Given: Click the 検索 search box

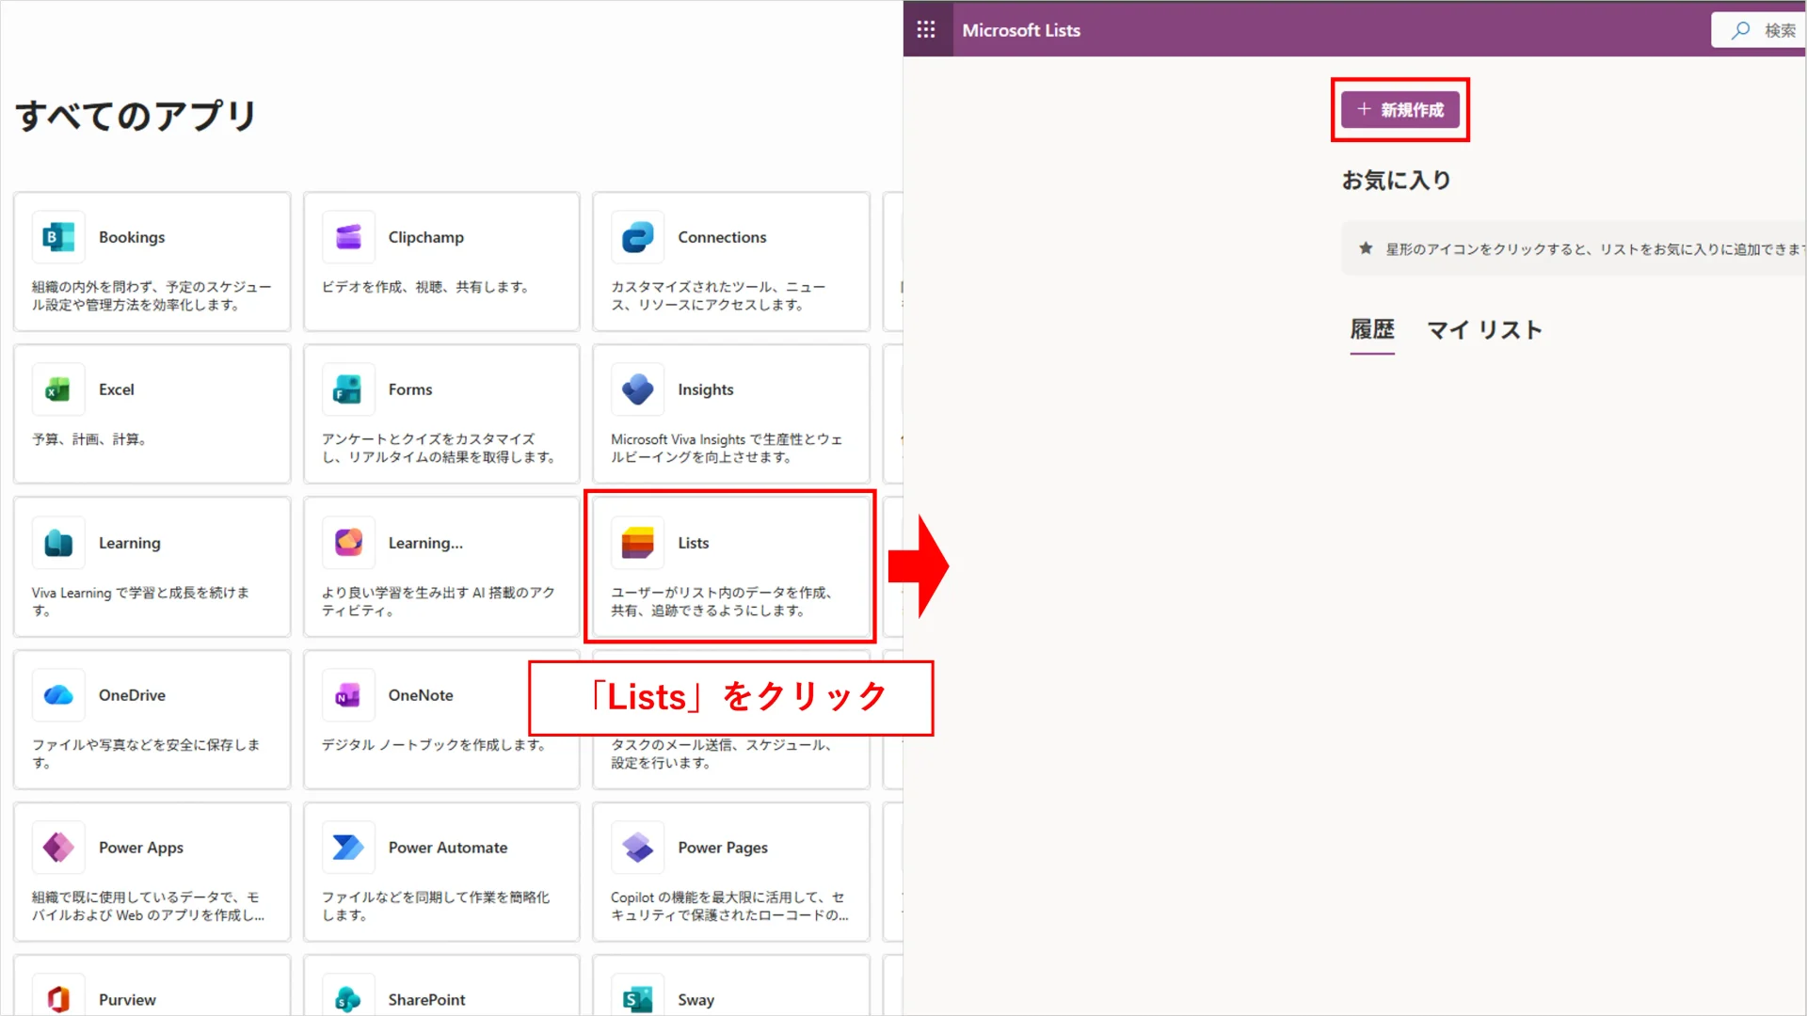Looking at the screenshot, I should tap(1760, 30).
